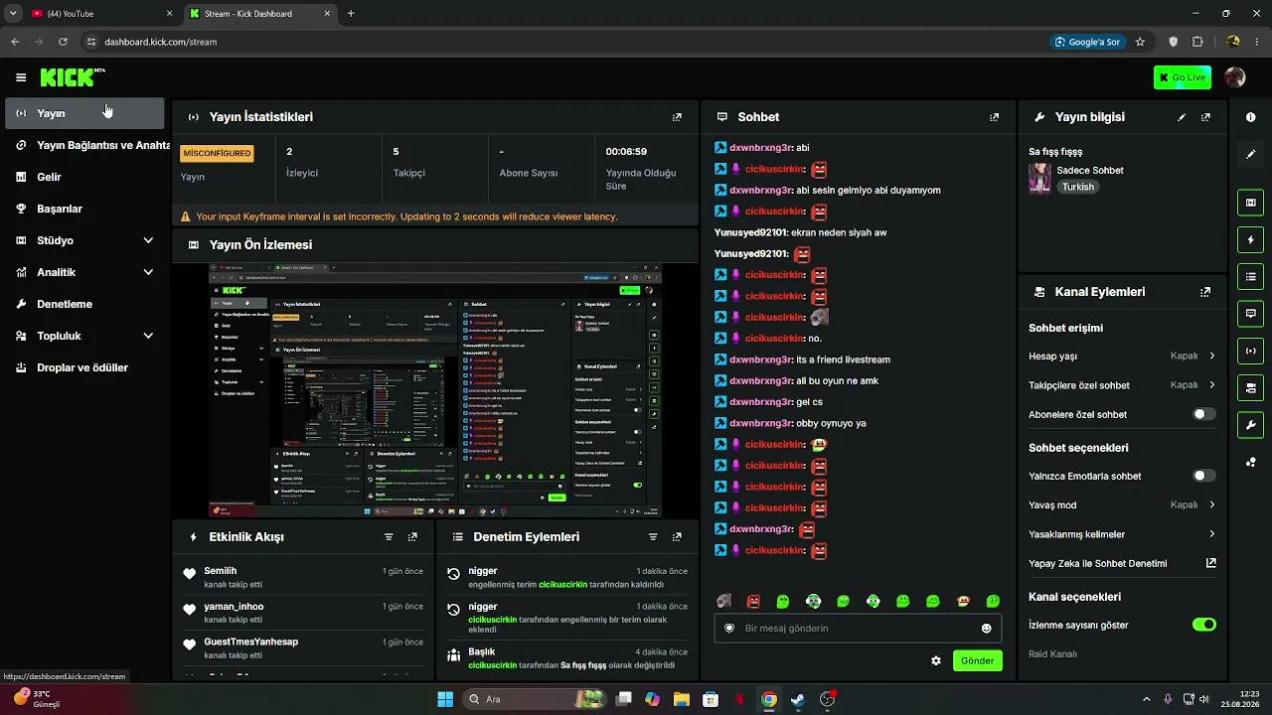The height and width of the screenshot is (715, 1272).
Task: Click the address bar URL
Action: click(x=160, y=42)
